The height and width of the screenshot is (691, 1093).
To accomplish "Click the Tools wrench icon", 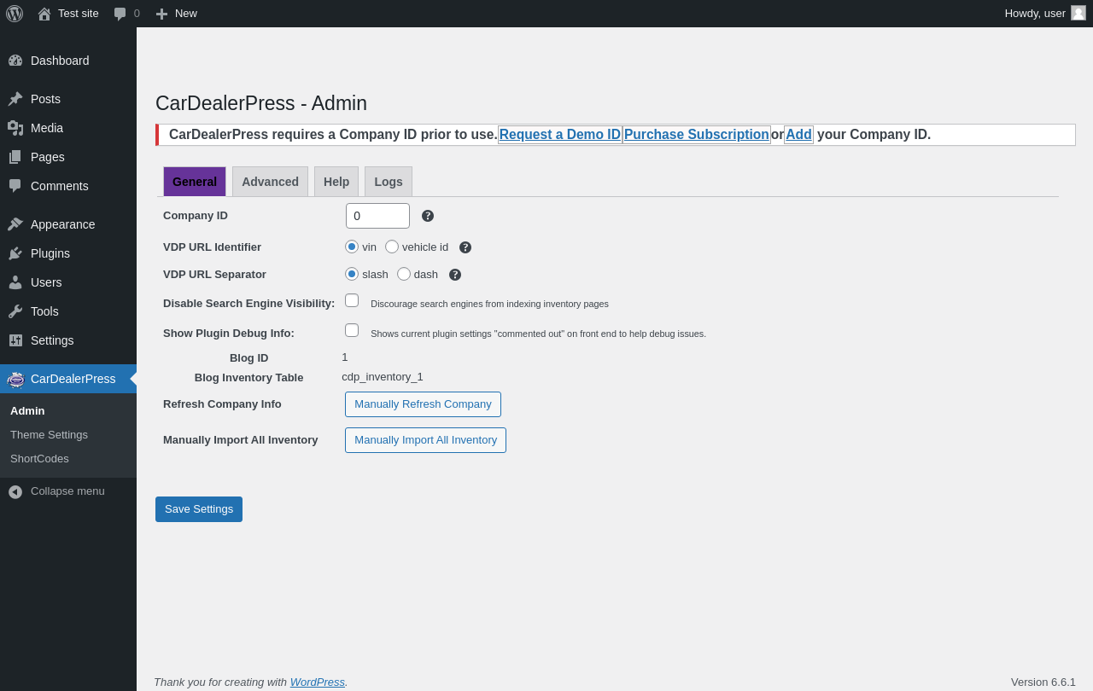I will [15, 311].
